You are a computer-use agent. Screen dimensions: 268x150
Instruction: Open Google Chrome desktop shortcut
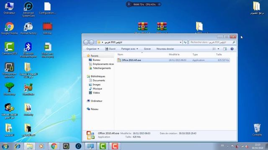[9, 28]
